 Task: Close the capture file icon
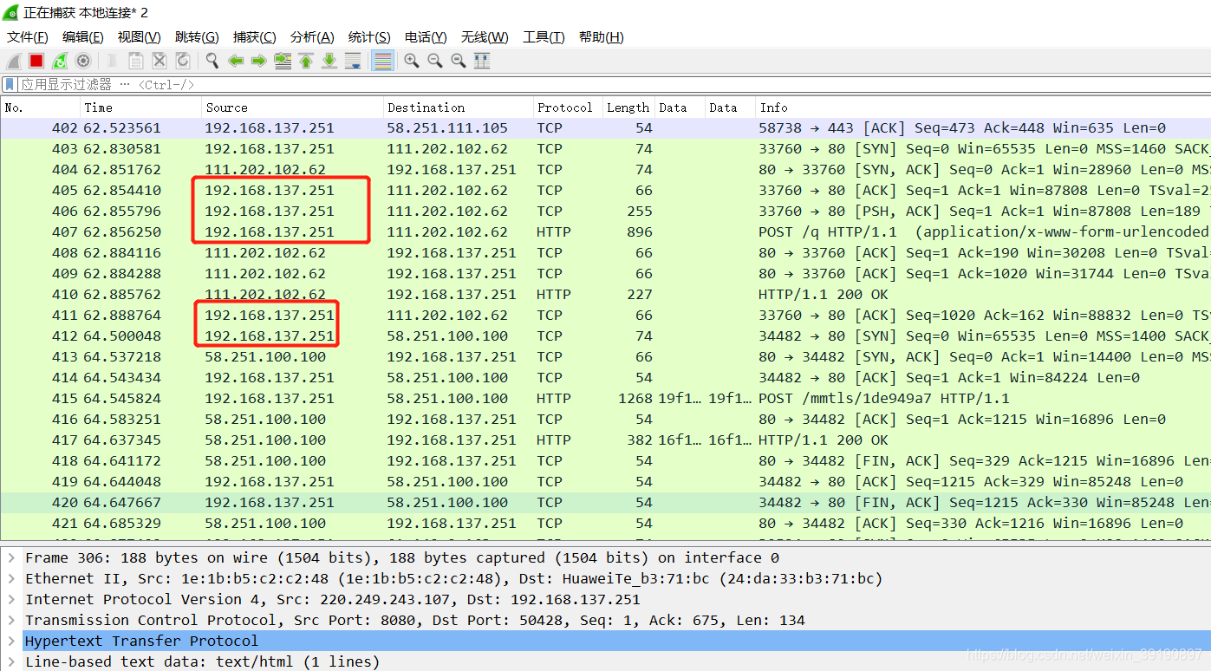(x=160, y=61)
